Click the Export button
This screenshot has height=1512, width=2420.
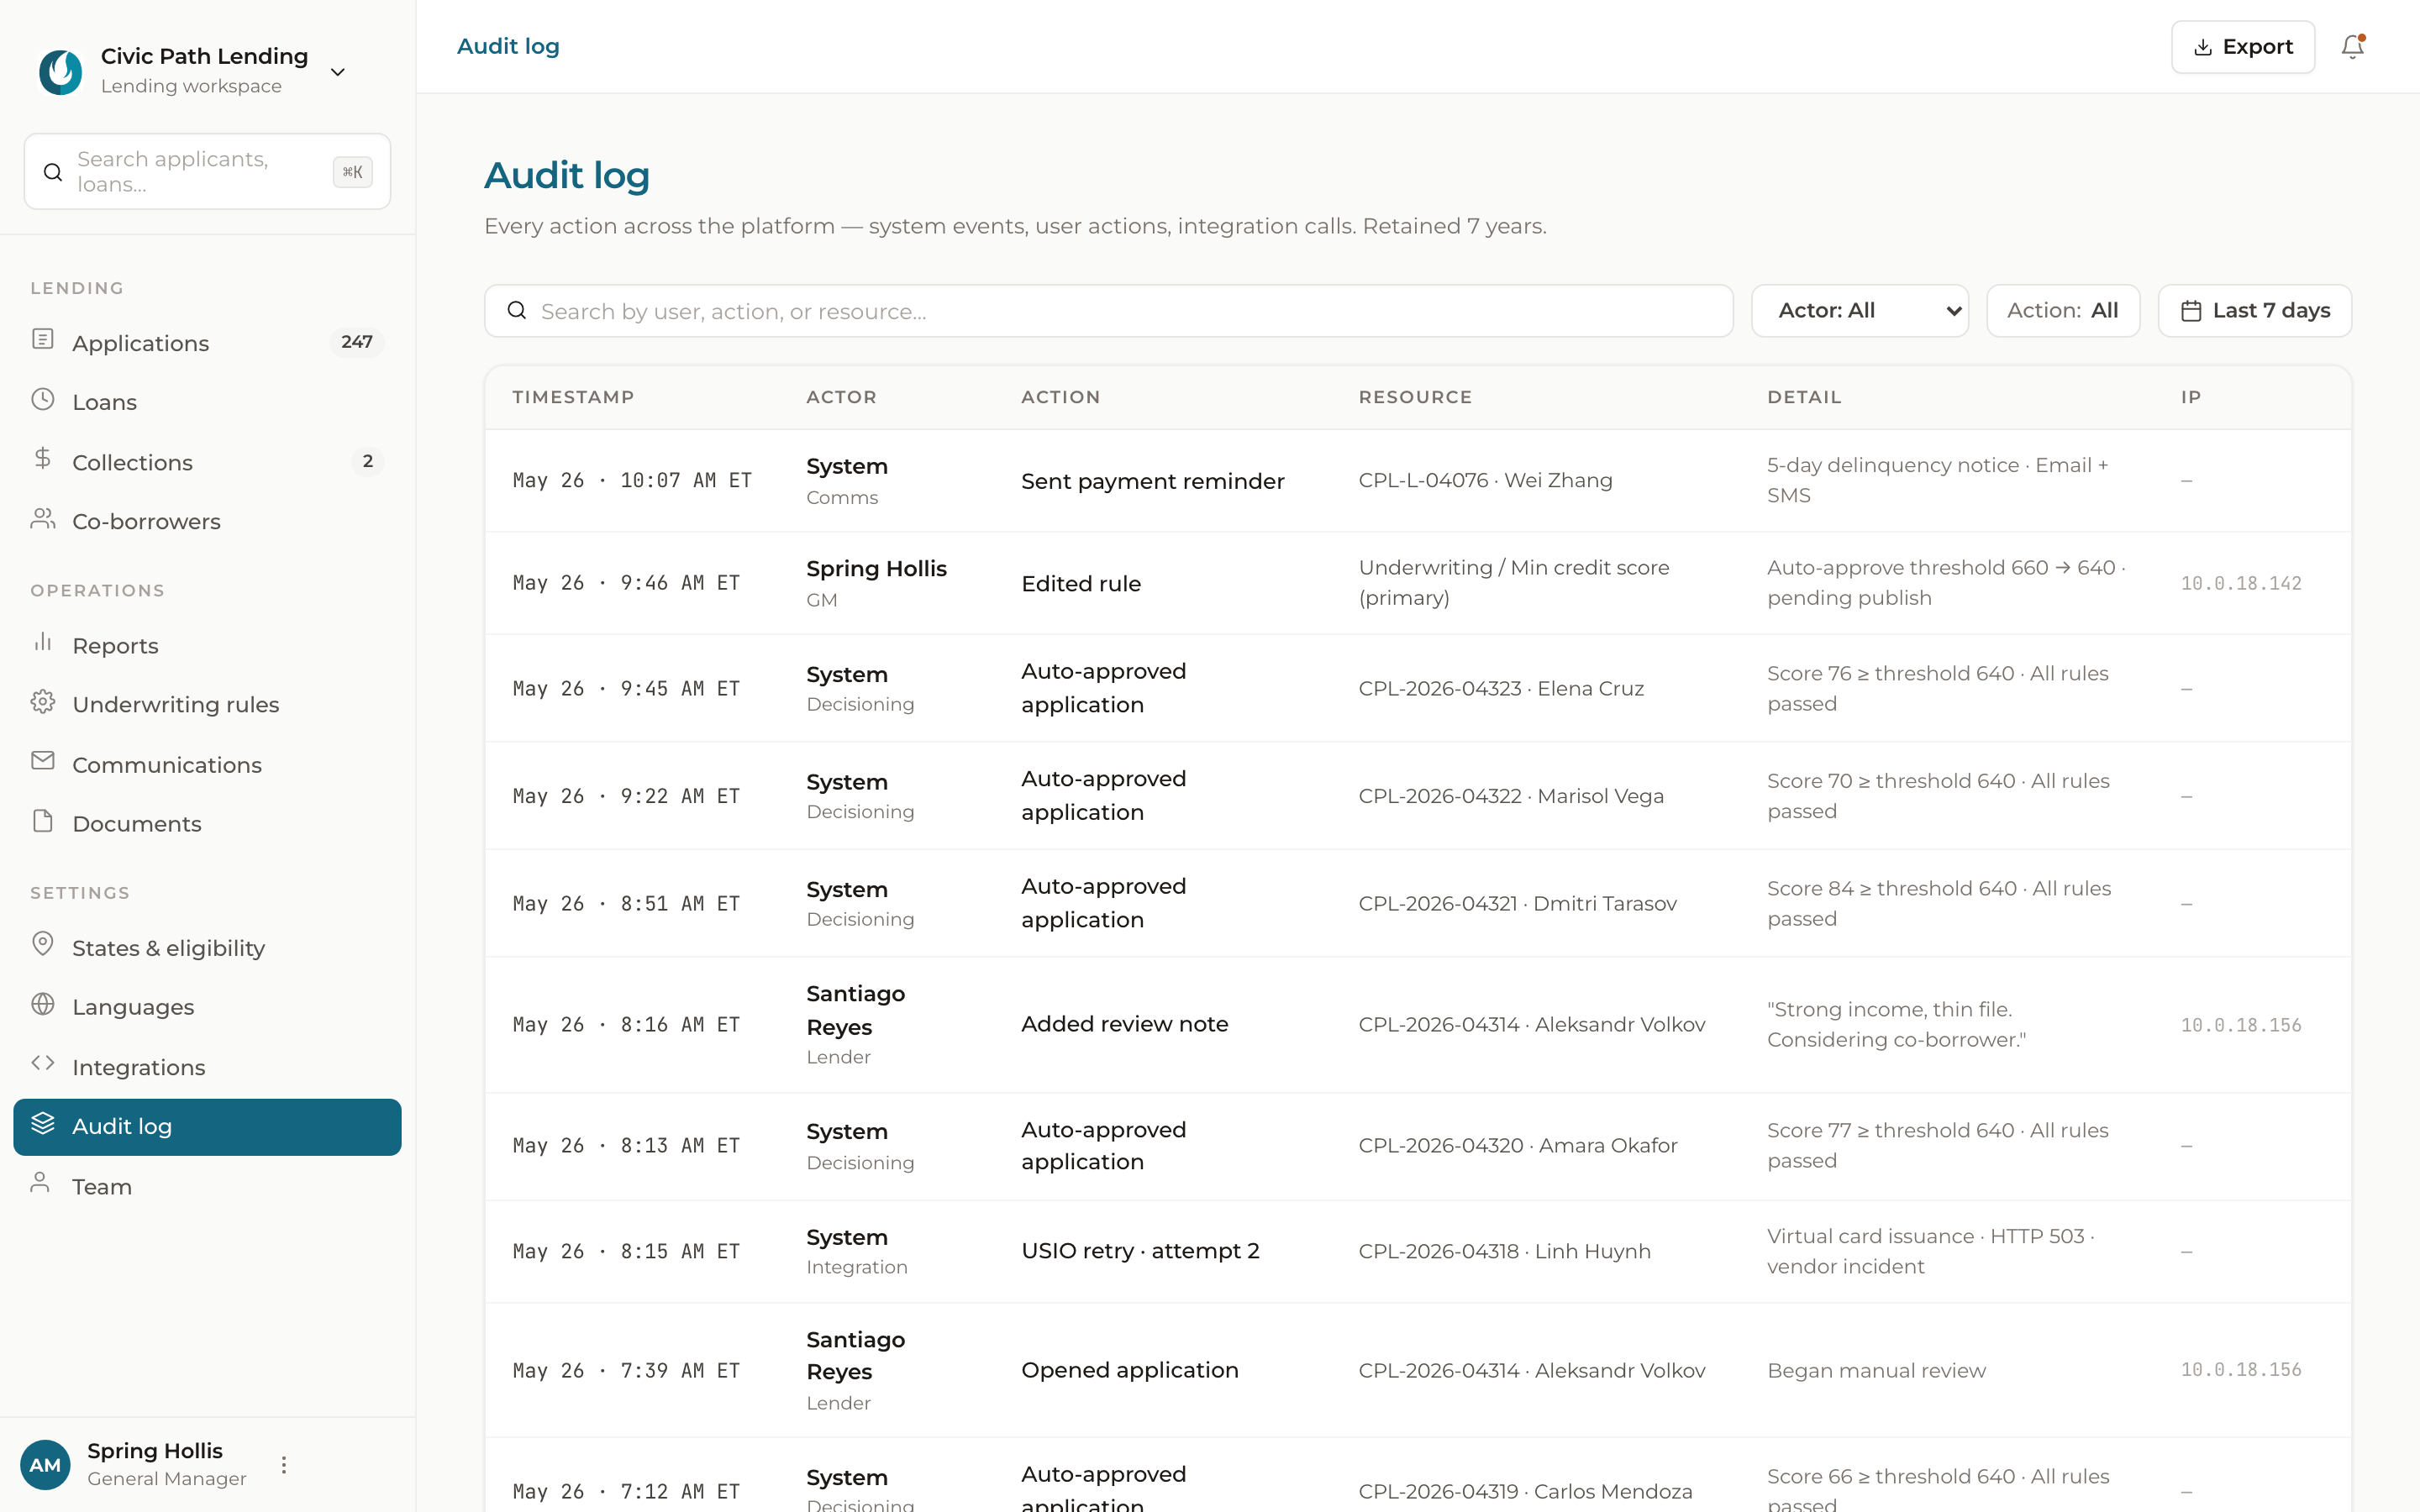[2242, 47]
